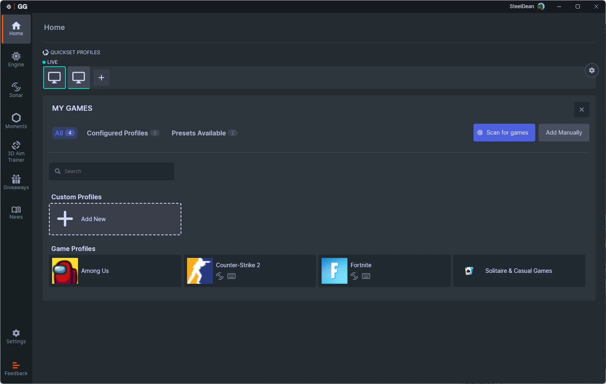Select the second QuickSet profile monitor
Image resolution: width=606 pixels, height=384 pixels.
[x=79, y=78]
